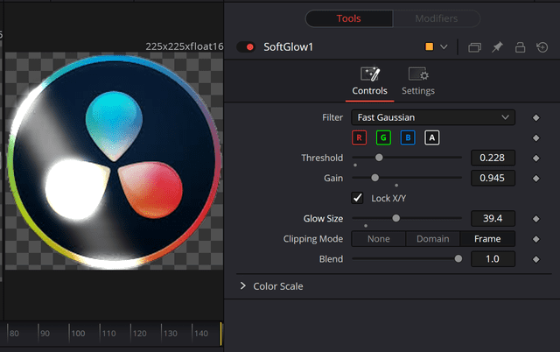Switch to the Tools tab

tap(349, 18)
